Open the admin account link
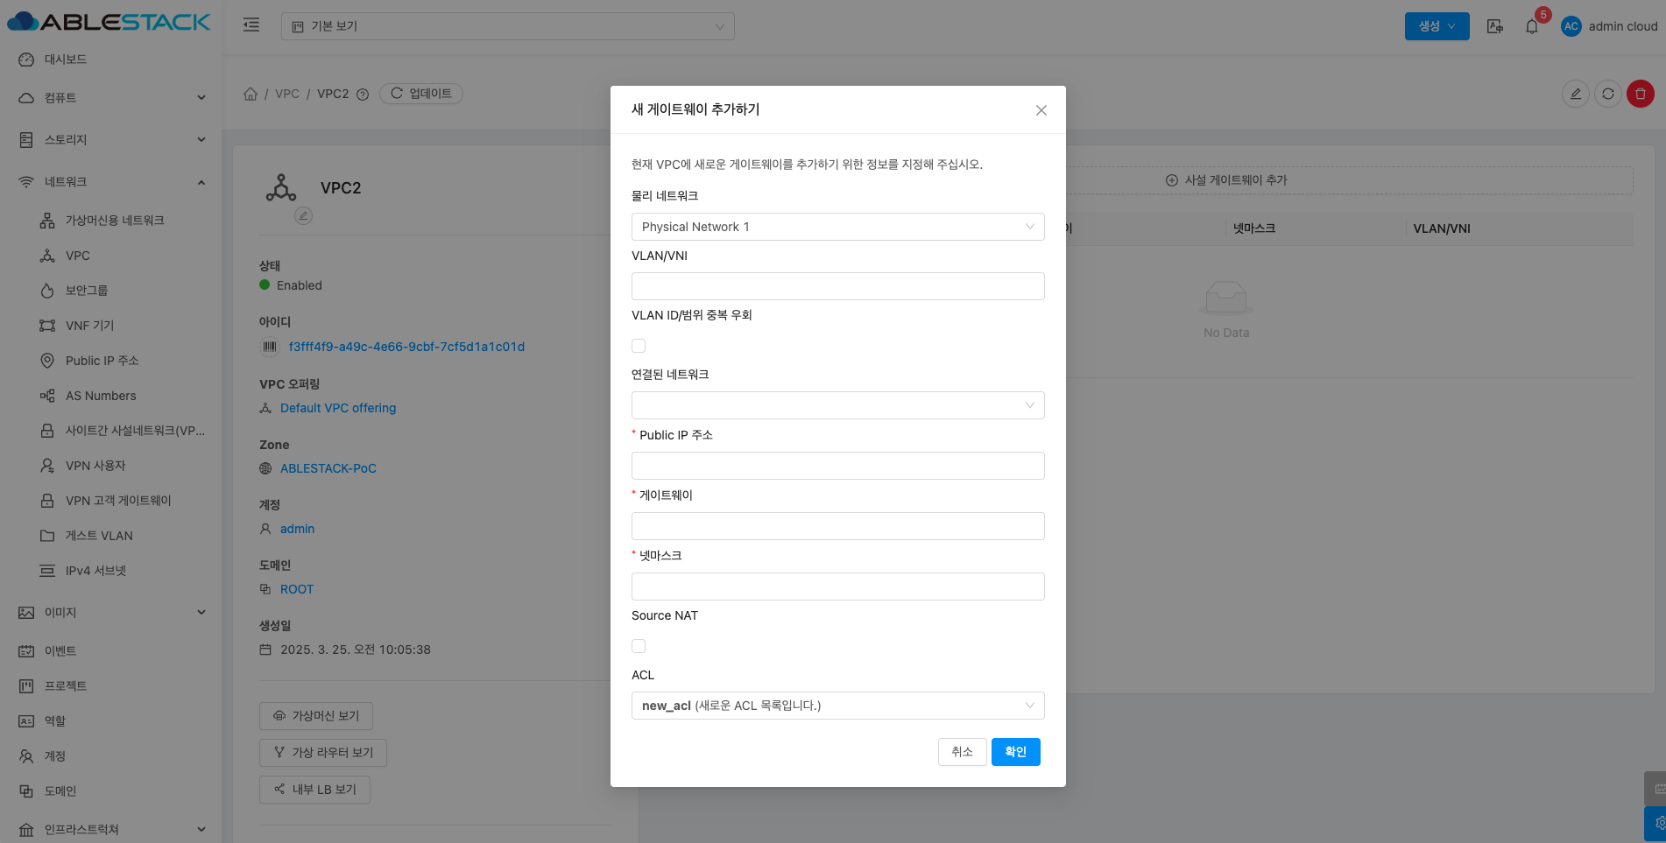The width and height of the screenshot is (1666, 843). click(x=297, y=529)
